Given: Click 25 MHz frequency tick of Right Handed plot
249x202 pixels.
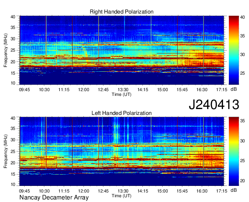Looking at the screenshot, I should coord(13,50).
